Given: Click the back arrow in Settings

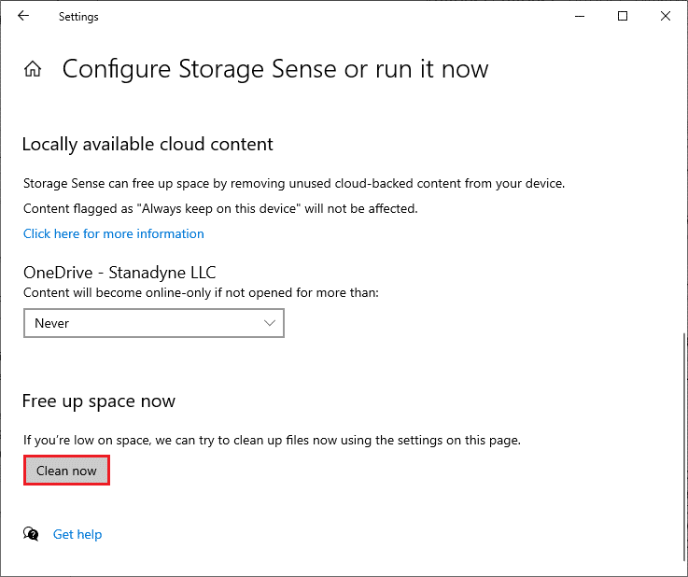Looking at the screenshot, I should [x=23, y=16].
